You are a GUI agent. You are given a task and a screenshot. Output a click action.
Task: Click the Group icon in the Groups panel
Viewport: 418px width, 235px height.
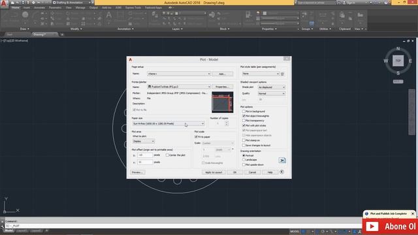click(304, 14)
